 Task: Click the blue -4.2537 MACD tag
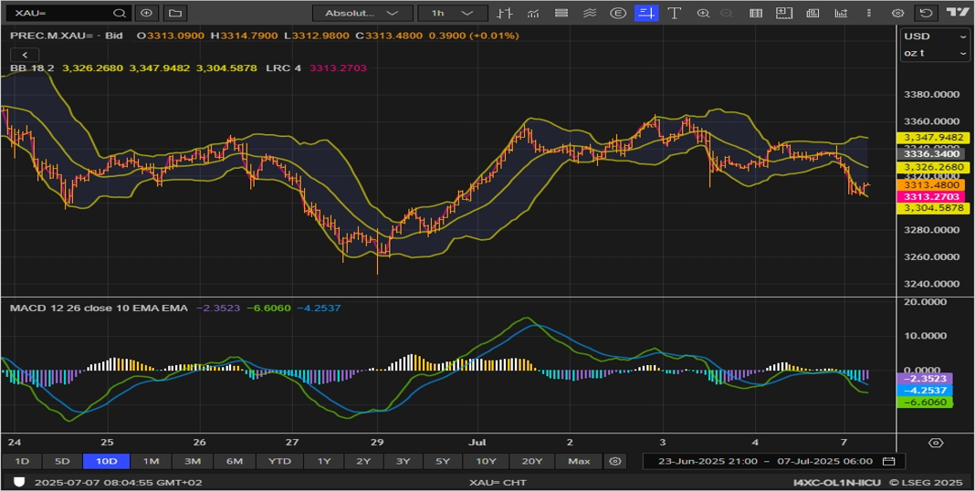pyautogui.click(x=925, y=391)
